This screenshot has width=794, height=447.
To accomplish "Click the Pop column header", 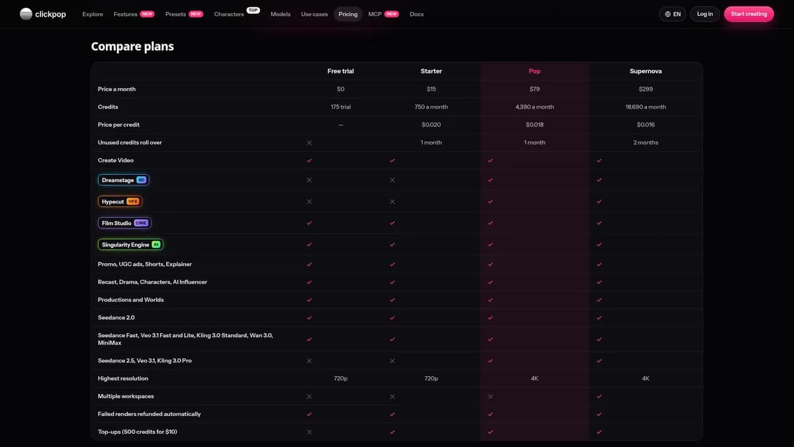I will [x=535, y=71].
